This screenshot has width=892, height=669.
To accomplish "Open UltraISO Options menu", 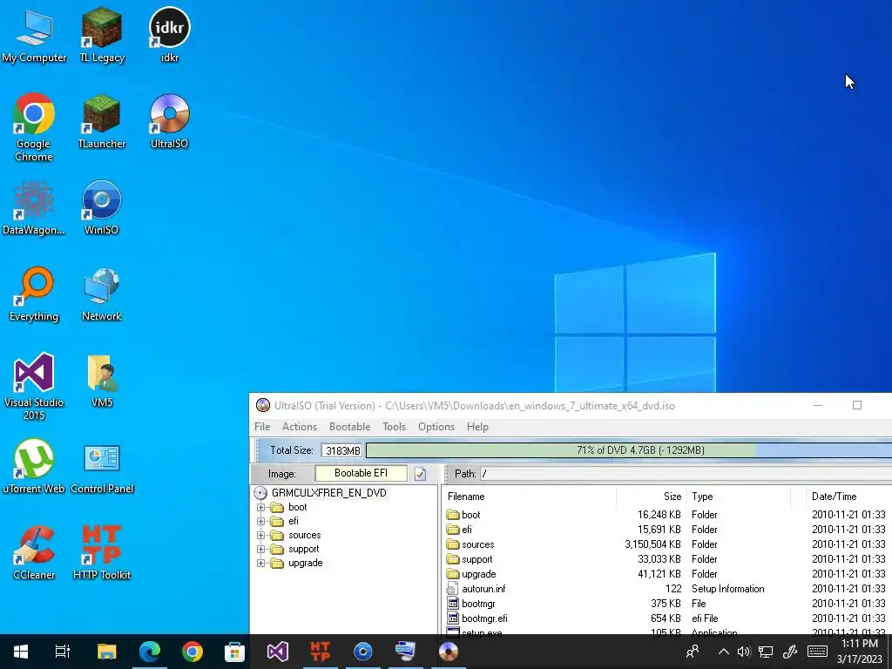I will tap(436, 427).
